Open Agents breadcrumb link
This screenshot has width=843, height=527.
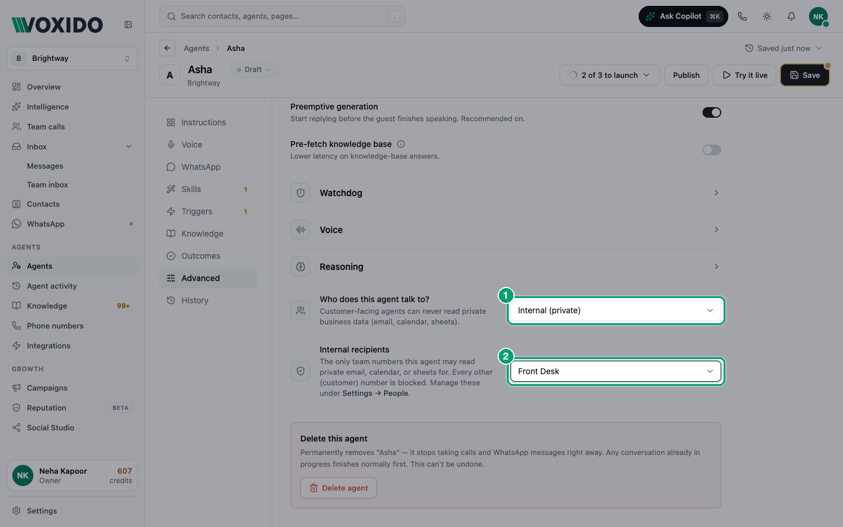(196, 48)
